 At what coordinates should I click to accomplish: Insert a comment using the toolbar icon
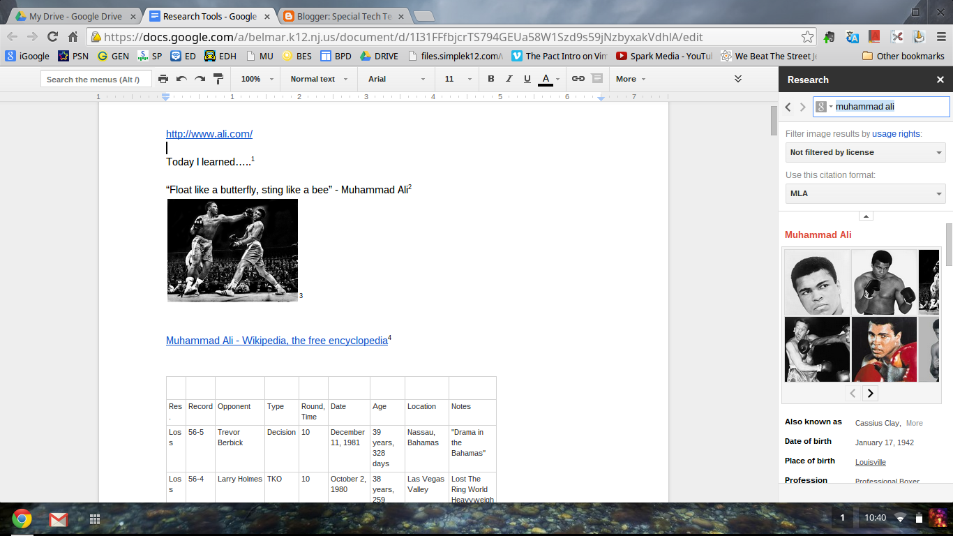(x=597, y=79)
